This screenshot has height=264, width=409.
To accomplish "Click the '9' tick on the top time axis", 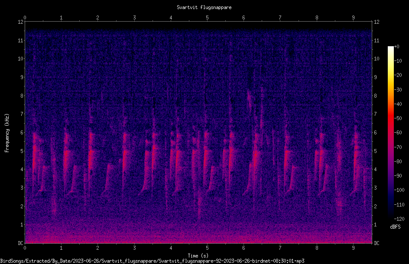I will pos(353,18).
